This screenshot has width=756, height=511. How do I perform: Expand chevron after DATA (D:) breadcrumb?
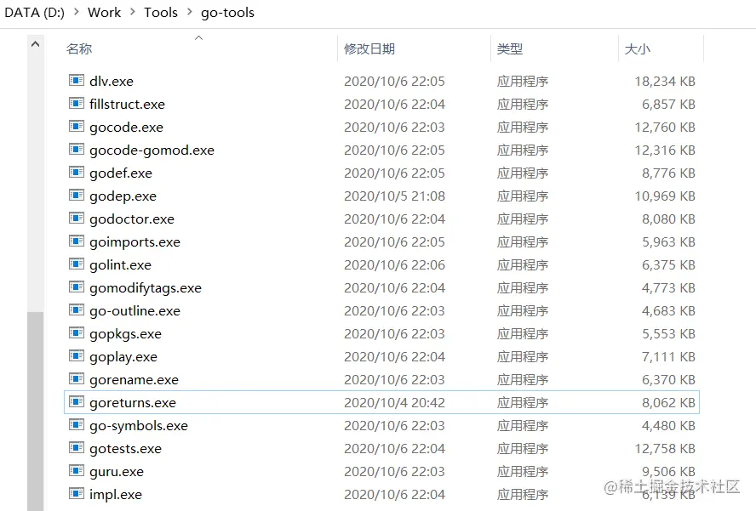pyautogui.click(x=76, y=12)
